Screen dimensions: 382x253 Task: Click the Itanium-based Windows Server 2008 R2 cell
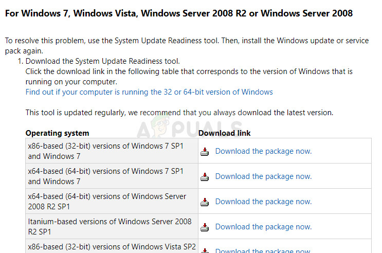pos(110,227)
